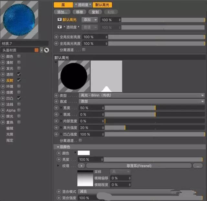Open the 类型 dropdown showing 高光 - Blinn

(x=142, y=95)
